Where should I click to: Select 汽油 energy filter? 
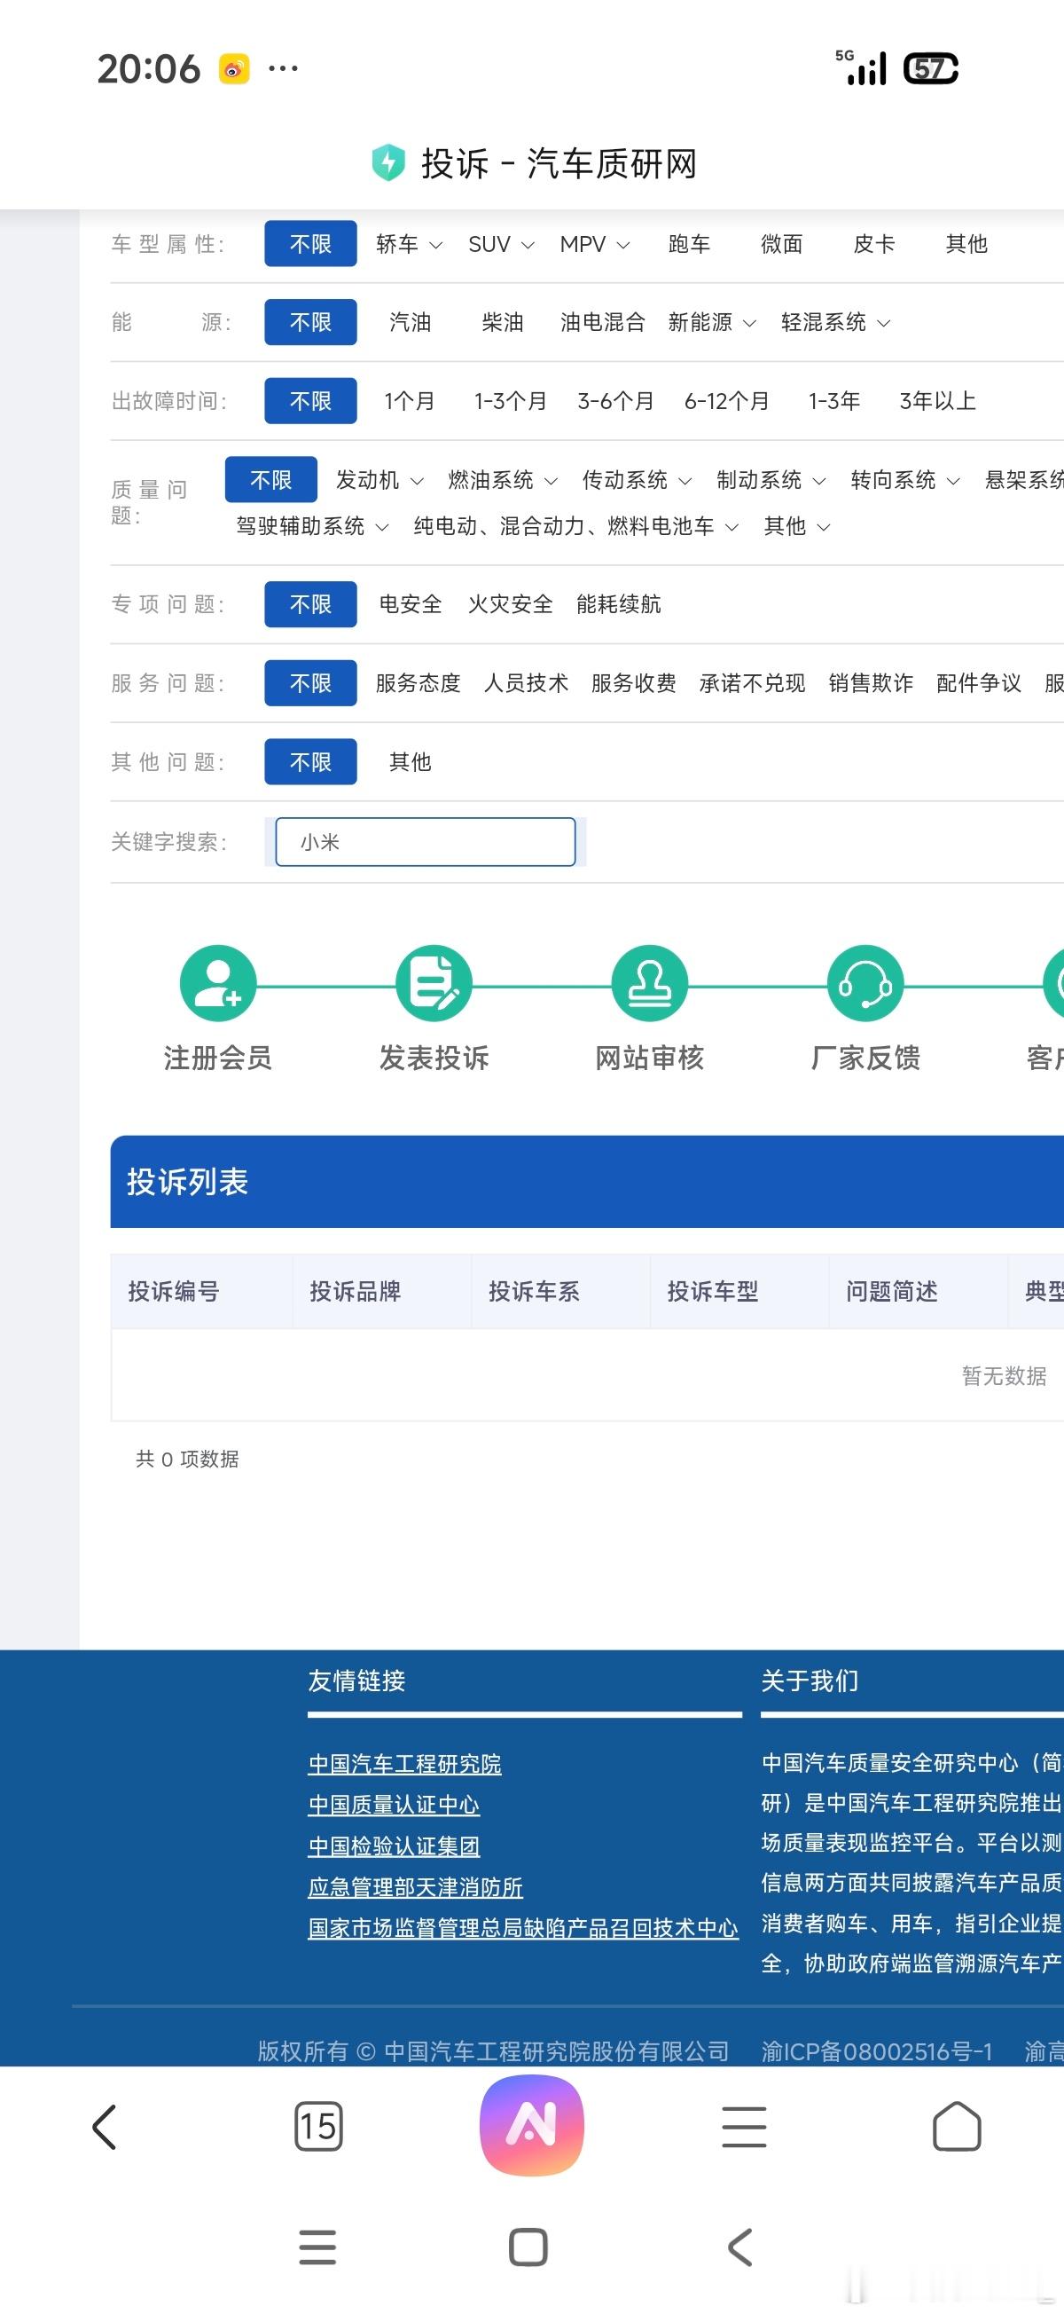[x=411, y=321]
